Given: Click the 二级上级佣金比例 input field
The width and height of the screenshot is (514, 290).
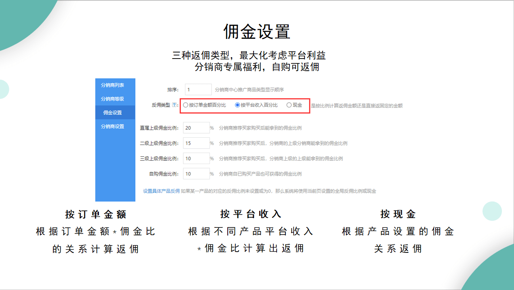Looking at the screenshot, I should (x=196, y=143).
